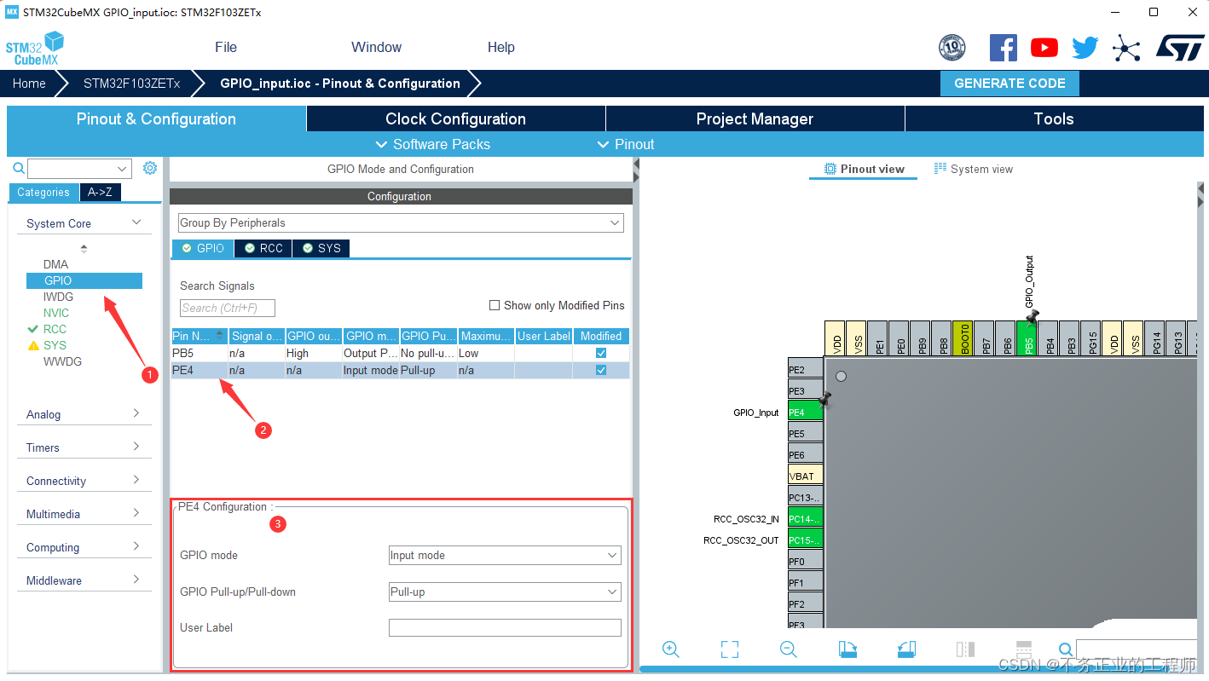Expand the Pinout menu
The image size is (1209, 681).
626,144
